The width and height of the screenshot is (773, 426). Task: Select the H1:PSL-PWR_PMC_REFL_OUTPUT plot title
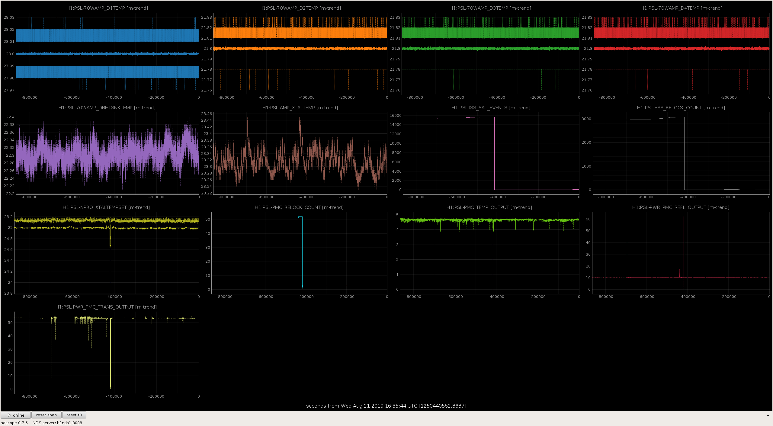[x=681, y=207]
